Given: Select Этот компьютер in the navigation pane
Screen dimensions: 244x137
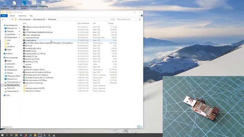Looking at the screenshot, I should 11,57.
